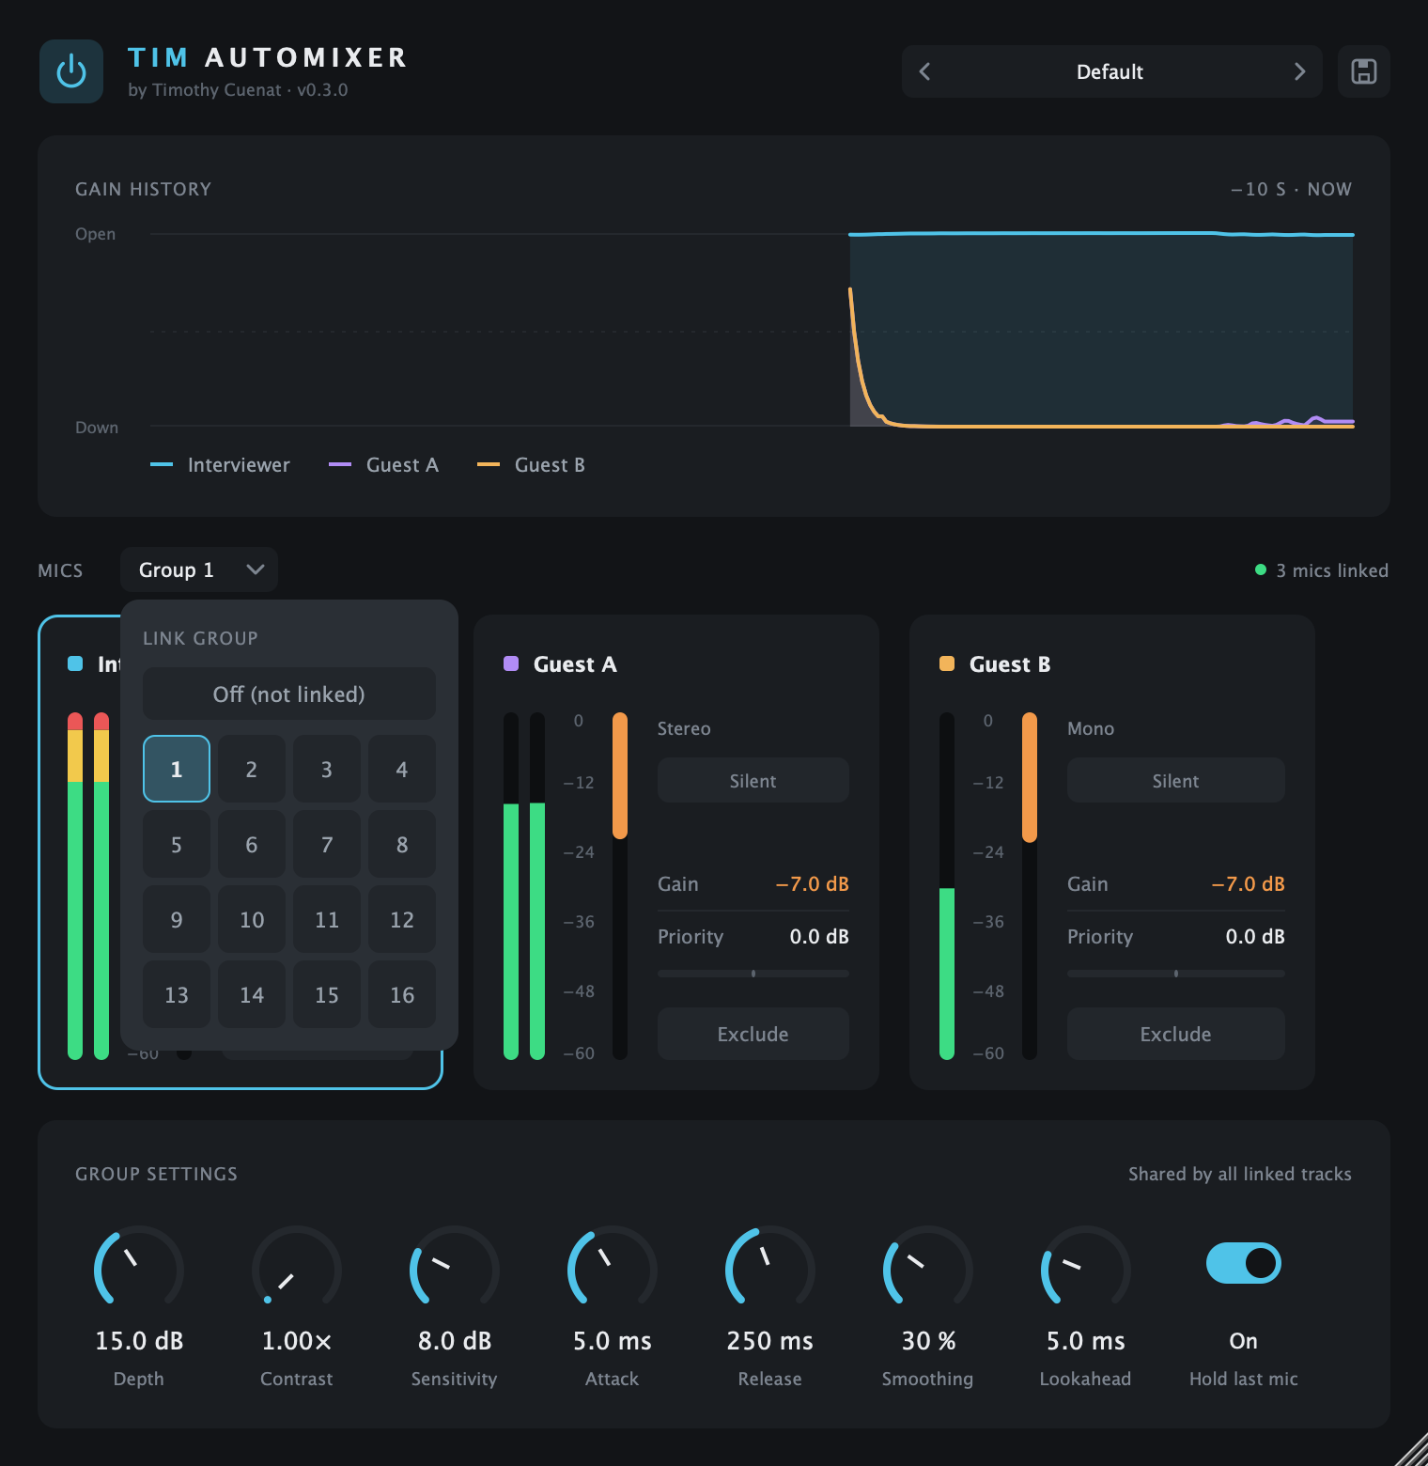The image size is (1428, 1466).
Task: Choose link group 16
Action: 402,994
